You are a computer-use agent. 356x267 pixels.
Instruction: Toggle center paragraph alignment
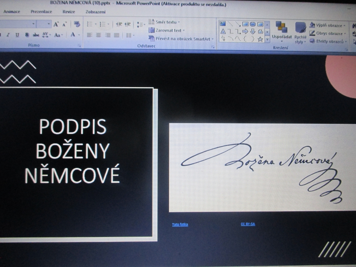pos(99,35)
